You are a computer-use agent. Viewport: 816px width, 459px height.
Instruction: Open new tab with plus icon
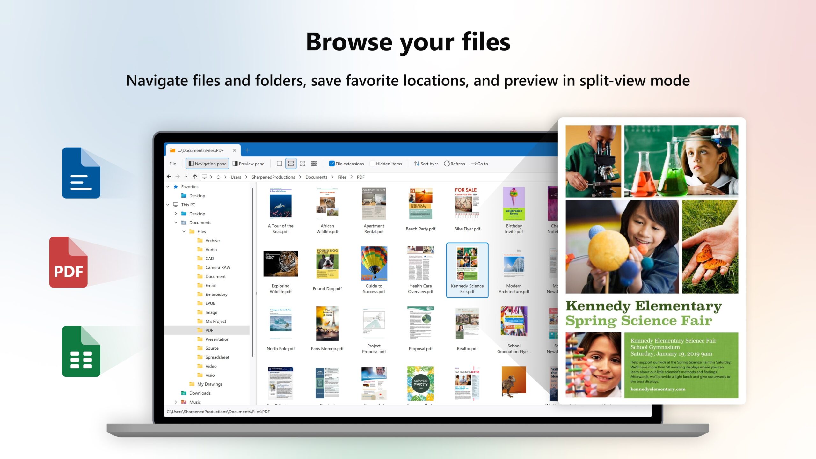click(247, 150)
